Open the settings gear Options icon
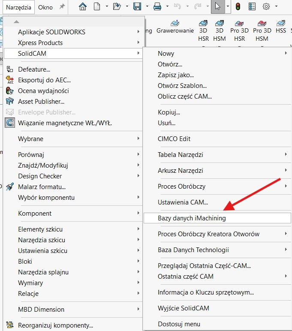Image resolution: width=292 pixels, height=331 pixels. point(266,6)
